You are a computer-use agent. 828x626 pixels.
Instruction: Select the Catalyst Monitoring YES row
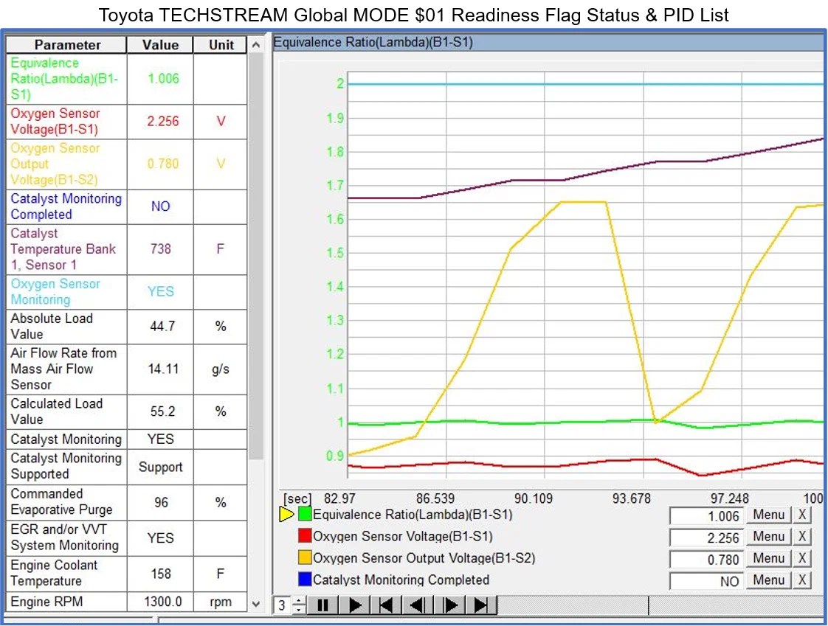(x=127, y=439)
